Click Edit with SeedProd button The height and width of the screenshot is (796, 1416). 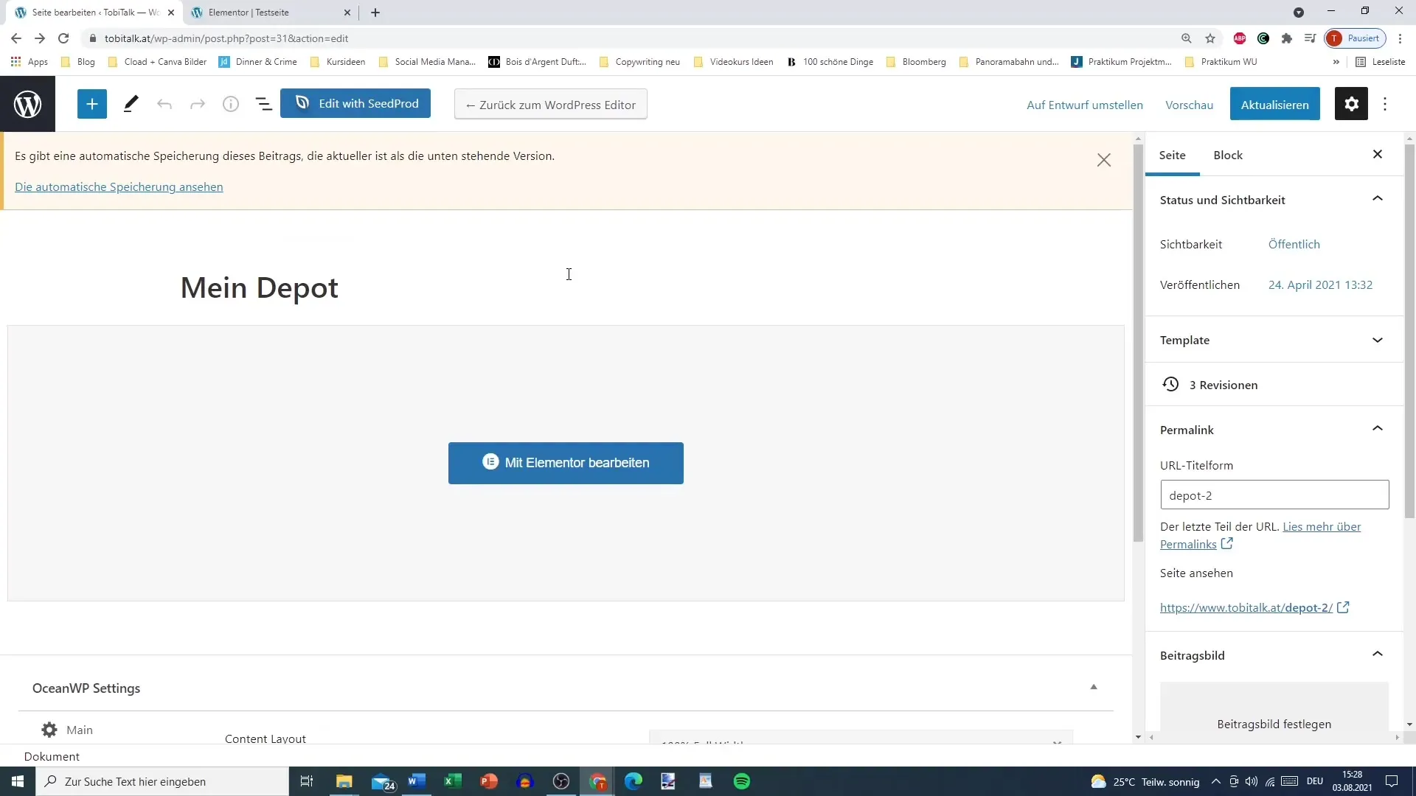[x=355, y=103]
